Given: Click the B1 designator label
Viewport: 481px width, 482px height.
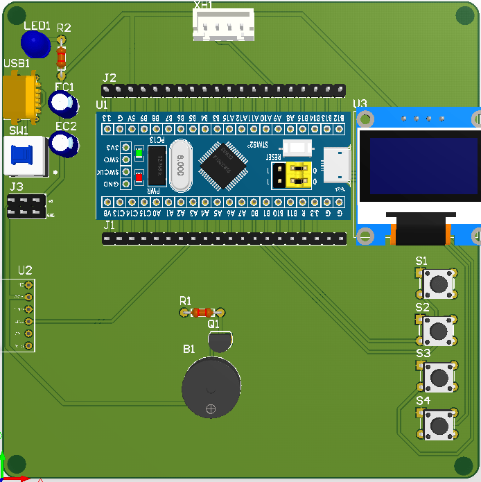Looking at the screenshot, I should click(189, 350).
